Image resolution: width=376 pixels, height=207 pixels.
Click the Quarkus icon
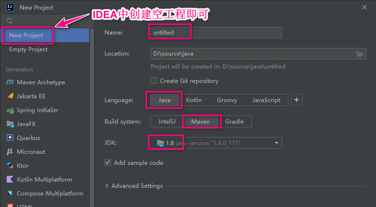point(10,138)
